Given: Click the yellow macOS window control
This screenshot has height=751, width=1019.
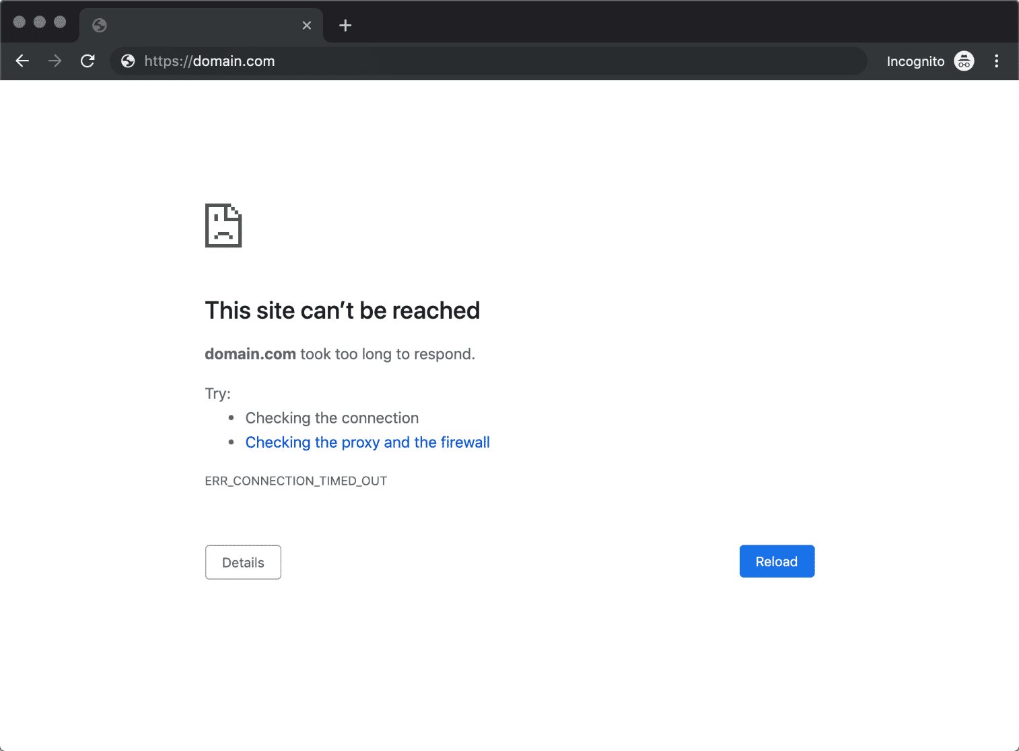Looking at the screenshot, I should pos(40,22).
